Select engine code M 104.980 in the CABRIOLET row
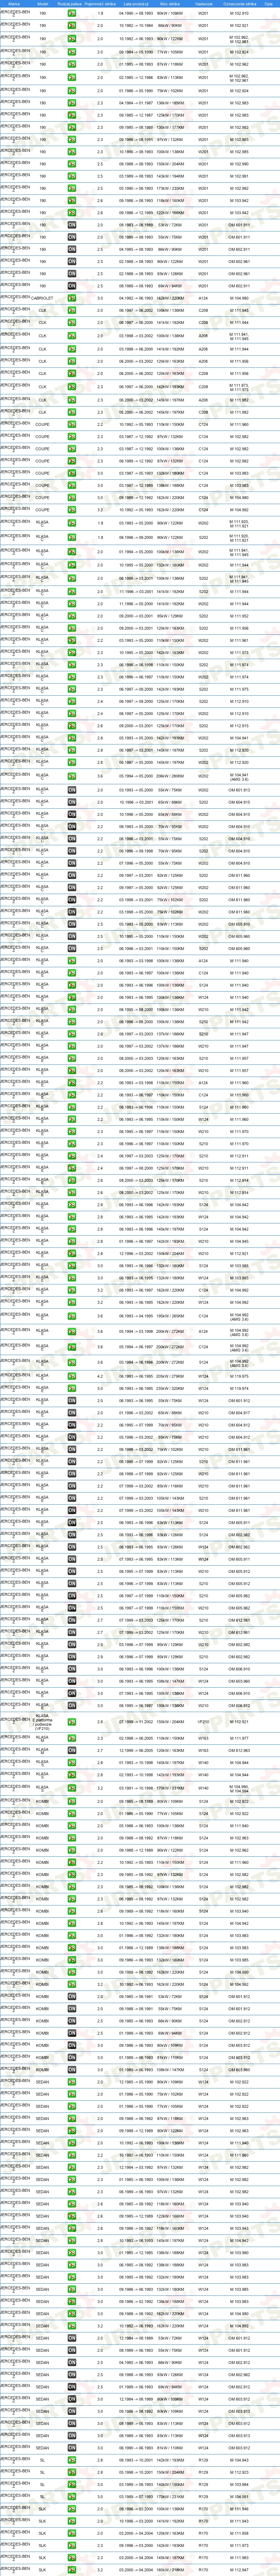280x2576 pixels. pyautogui.click(x=239, y=298)
